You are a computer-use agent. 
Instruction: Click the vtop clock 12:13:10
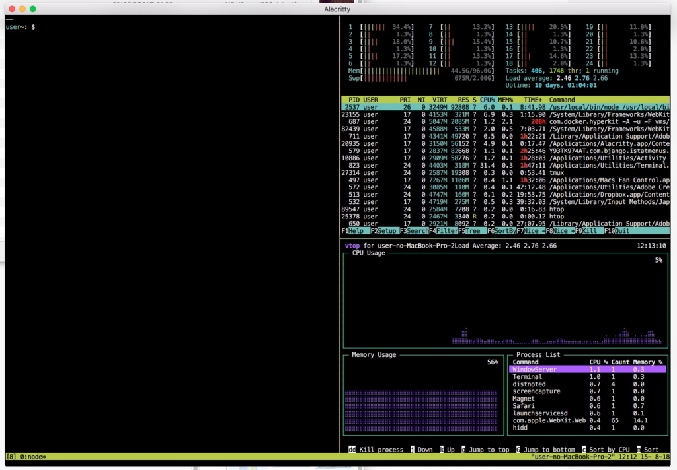coord(651,246)
